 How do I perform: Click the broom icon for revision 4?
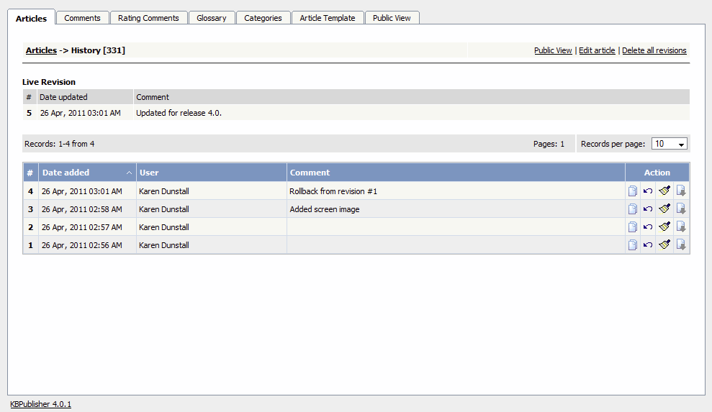pos(664,191)
